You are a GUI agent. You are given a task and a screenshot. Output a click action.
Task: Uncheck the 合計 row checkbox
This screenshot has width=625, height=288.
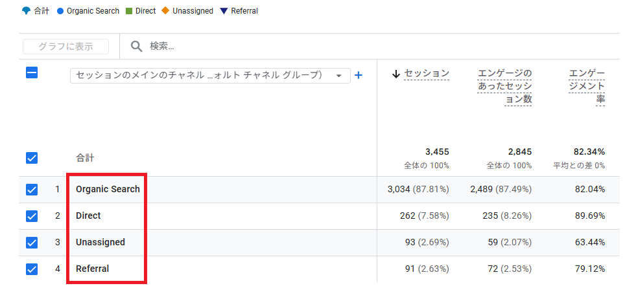pos(32,157)
